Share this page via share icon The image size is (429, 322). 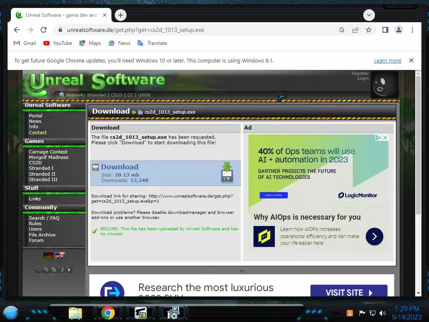355,30
